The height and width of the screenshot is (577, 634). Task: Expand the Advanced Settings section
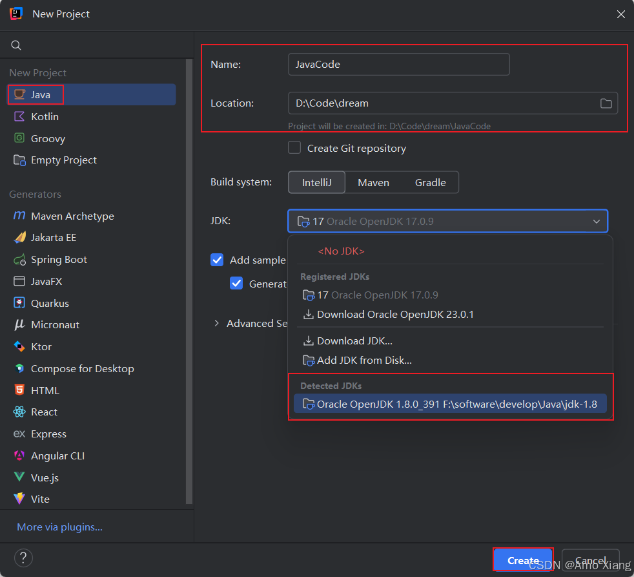coord(217,323)
